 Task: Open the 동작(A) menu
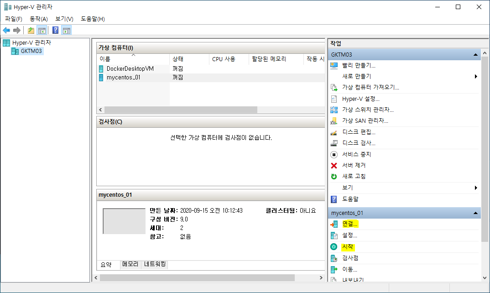39,19
